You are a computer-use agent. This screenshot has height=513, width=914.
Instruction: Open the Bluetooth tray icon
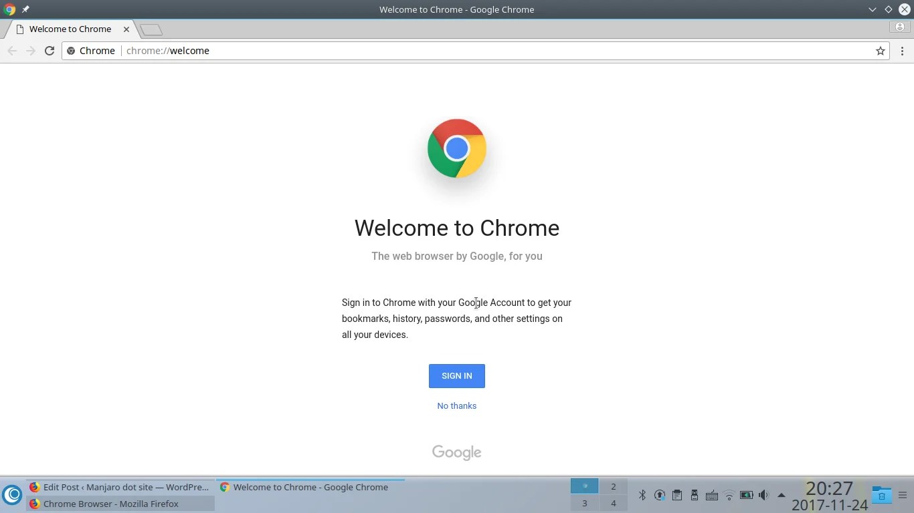(642, 495)
